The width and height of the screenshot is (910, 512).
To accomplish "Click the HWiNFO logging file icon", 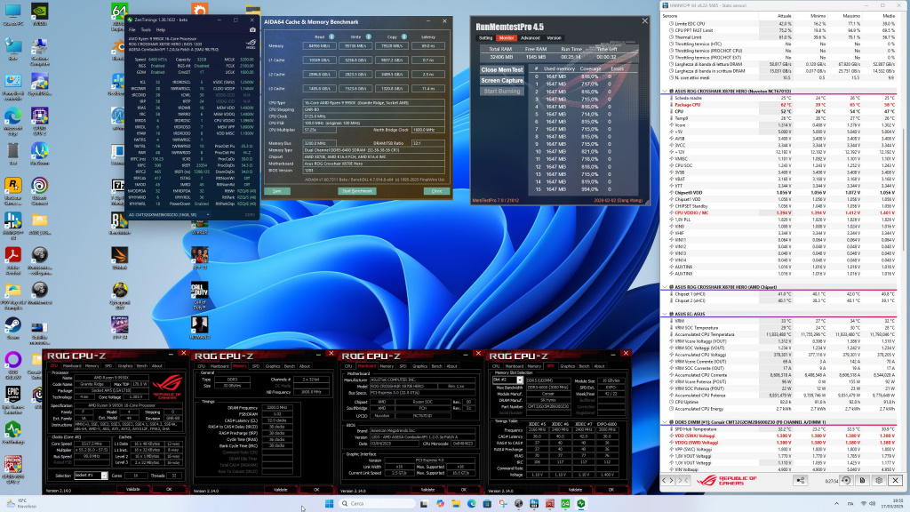I will pyautogui.click(x=862, y=480).
